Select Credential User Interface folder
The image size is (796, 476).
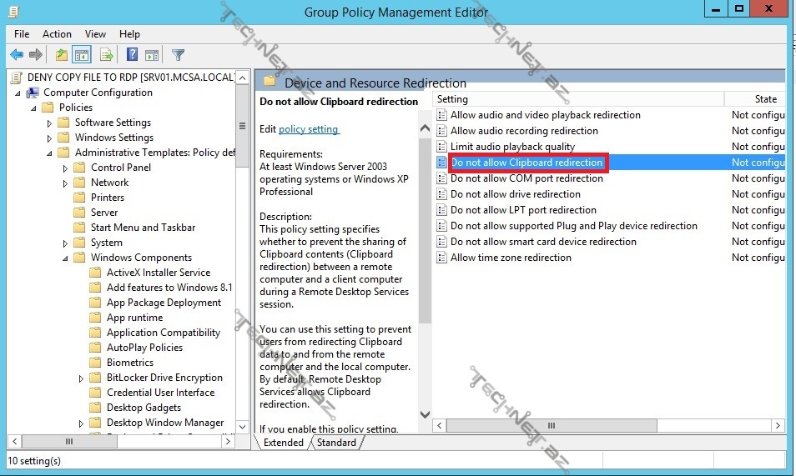coord(160,393)
